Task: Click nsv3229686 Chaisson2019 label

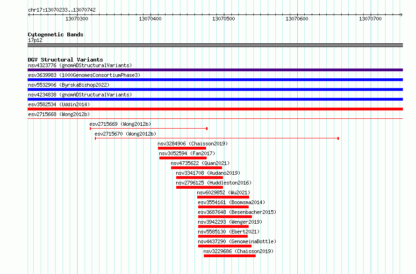Action: pos(238,251)
